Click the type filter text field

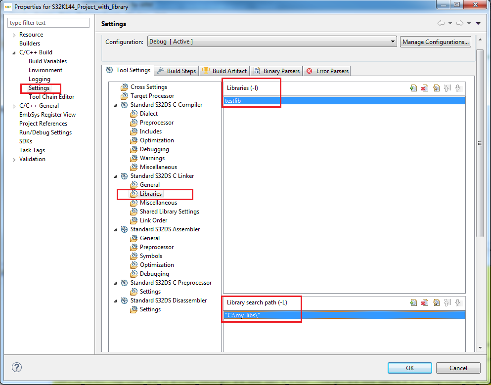click(48, 23)
